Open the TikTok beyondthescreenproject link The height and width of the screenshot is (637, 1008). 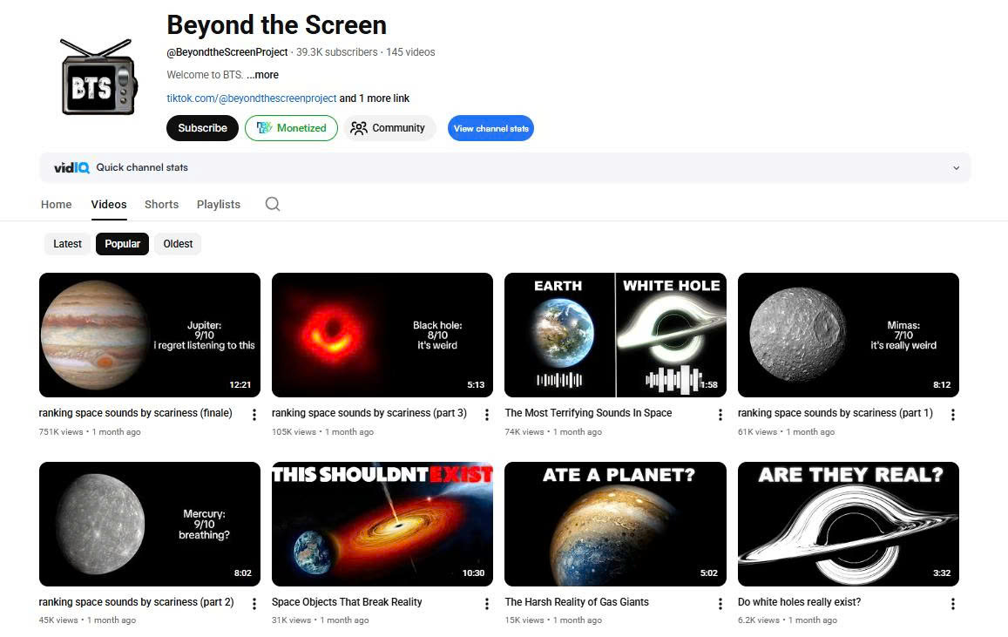(251, 98)
